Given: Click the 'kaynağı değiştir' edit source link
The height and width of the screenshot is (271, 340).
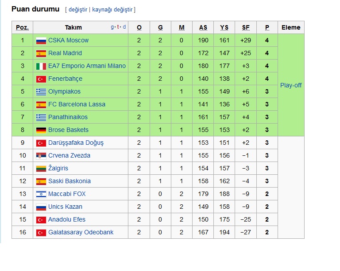Looking at the screenshot, I should [112, 10].
